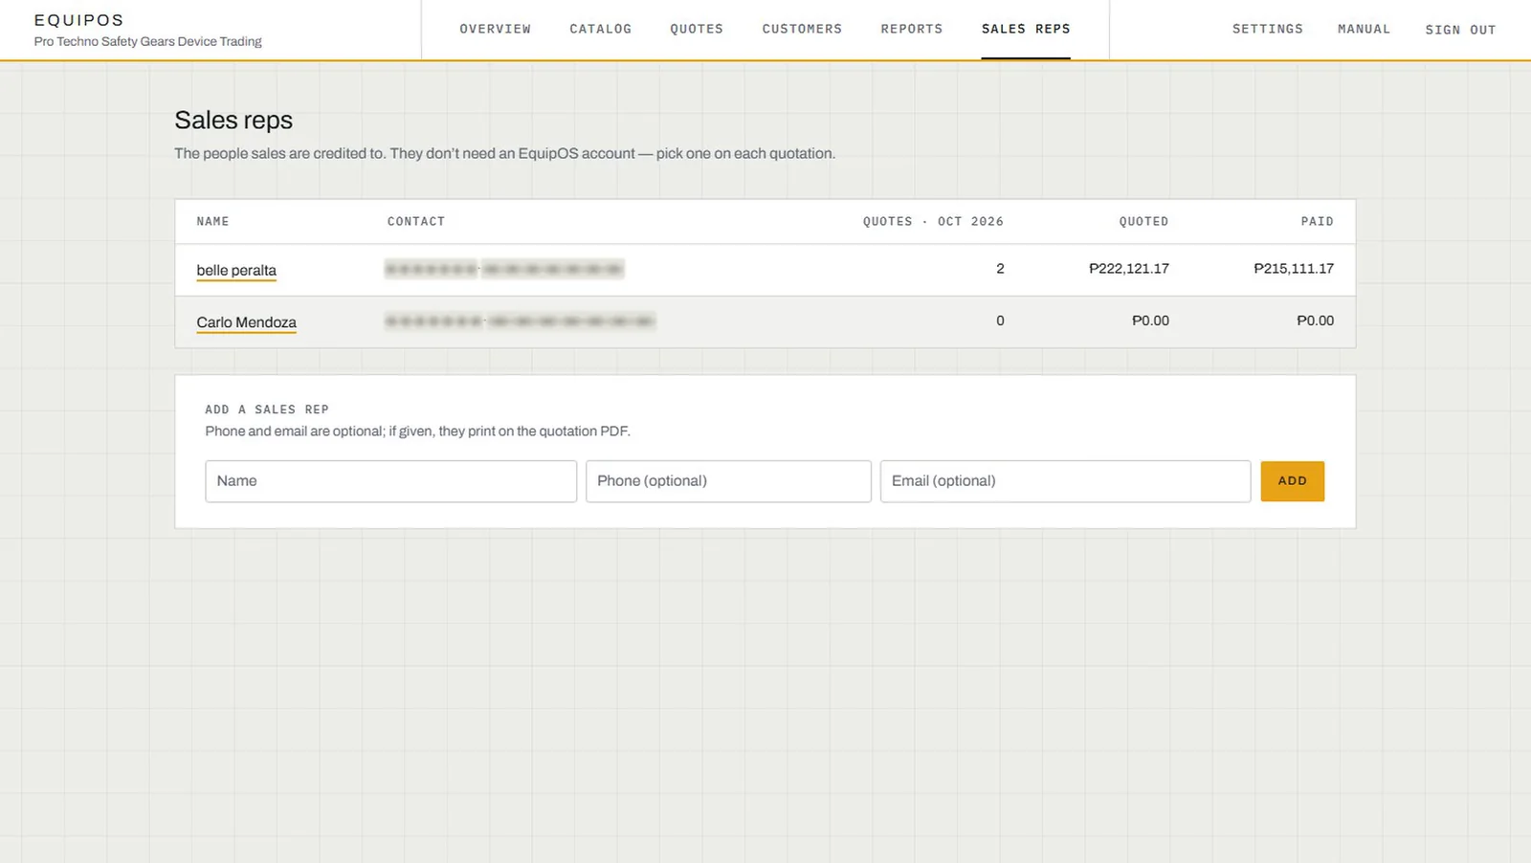Open the Overview tab

[495, 29]
